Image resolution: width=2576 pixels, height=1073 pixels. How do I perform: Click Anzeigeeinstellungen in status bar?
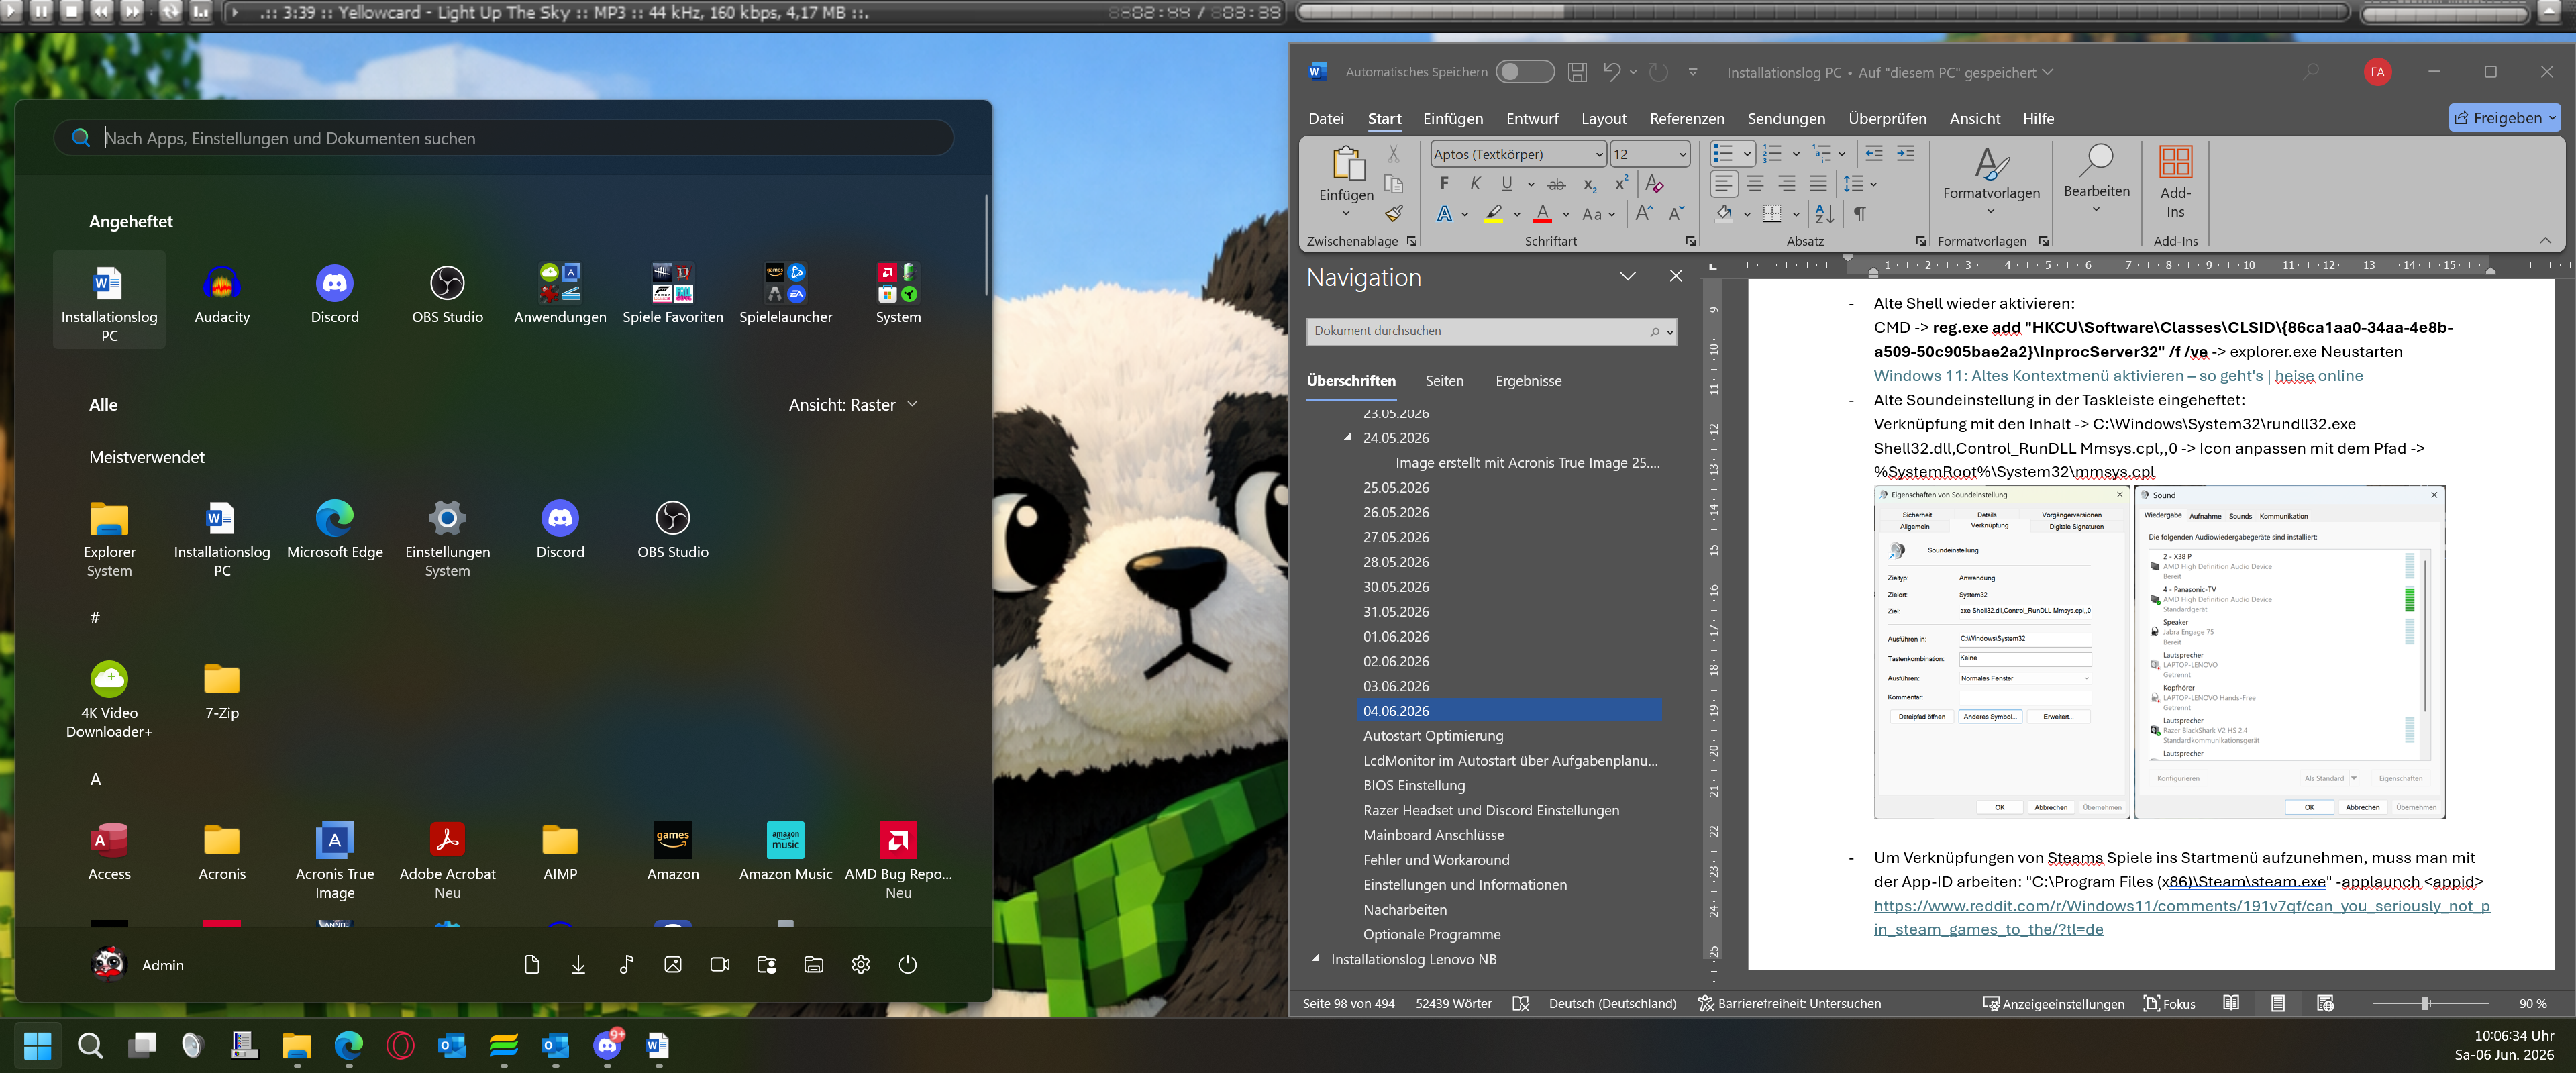pyautogui.click(x=2053, y=1003)
